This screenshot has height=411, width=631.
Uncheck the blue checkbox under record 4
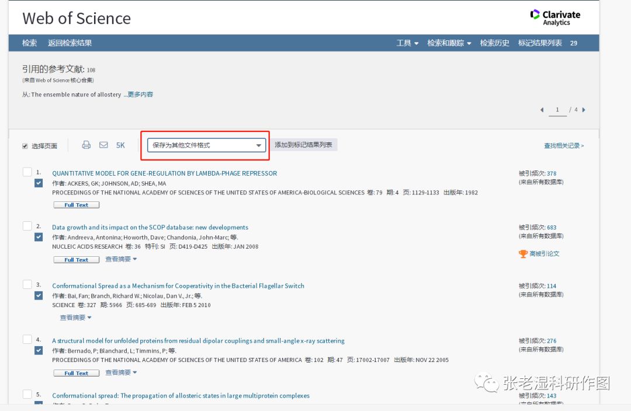39,351
